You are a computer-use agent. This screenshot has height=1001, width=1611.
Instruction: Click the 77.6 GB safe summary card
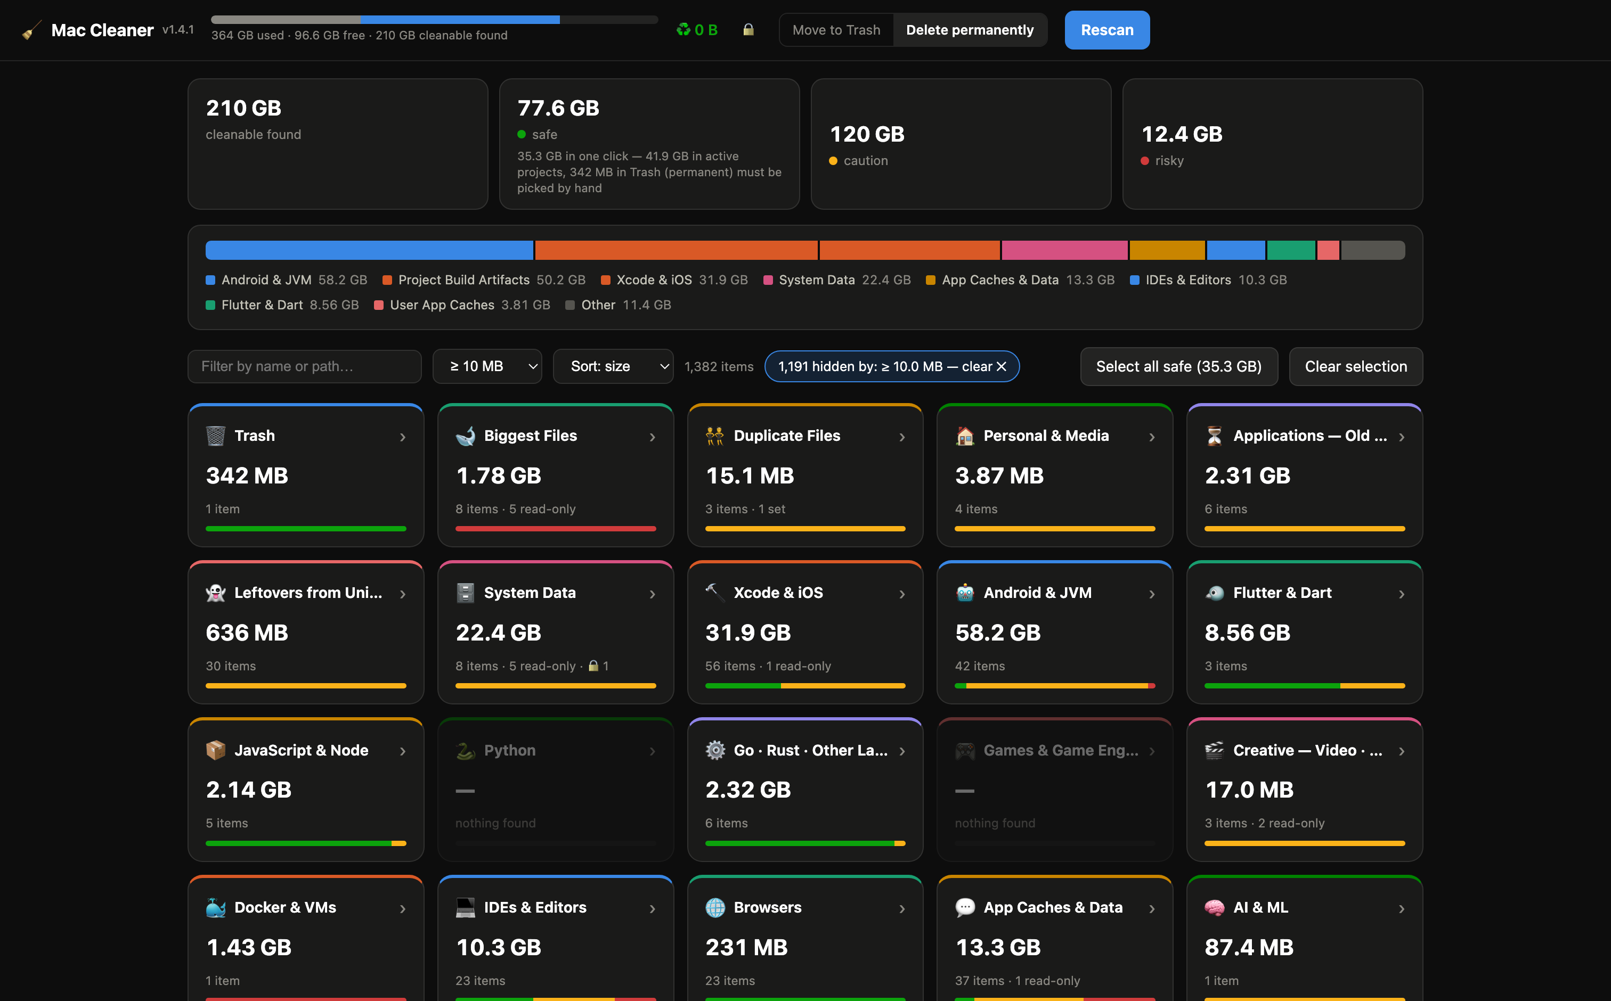649,144
